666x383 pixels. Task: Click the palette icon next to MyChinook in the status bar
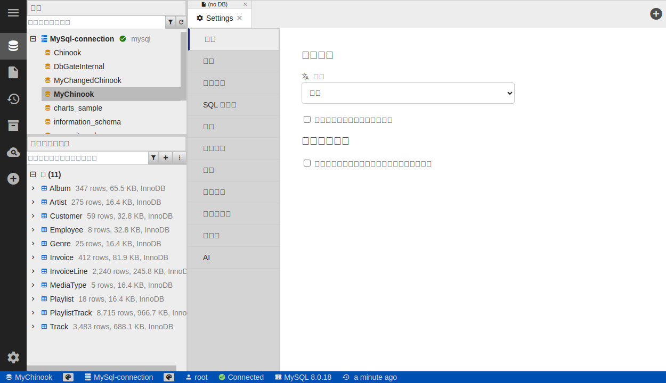pyautogui.click(x=68, y=377)
